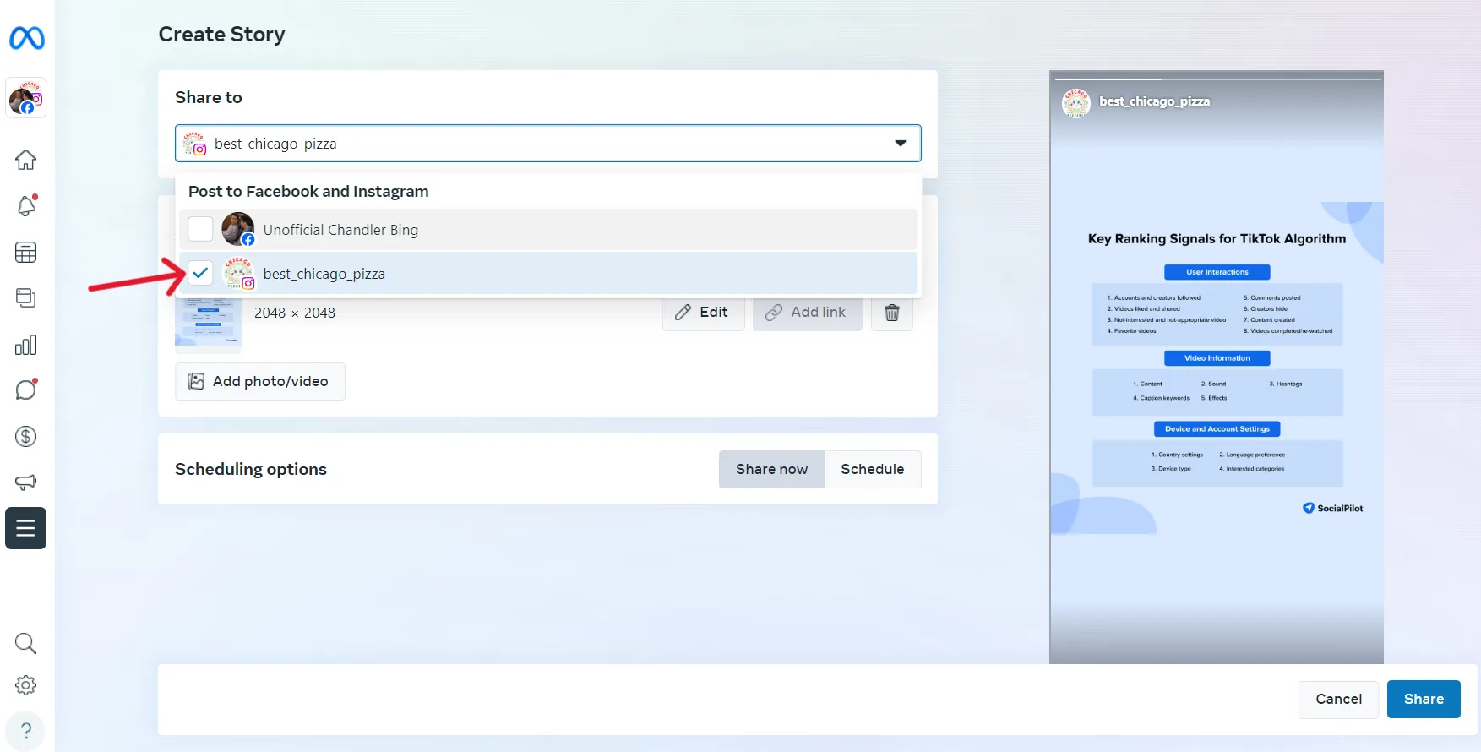The width and height of the screenshot is (1481, 752).
Task: Click best_chicago_pizza name in story preview
Action: pos(1154,101)
